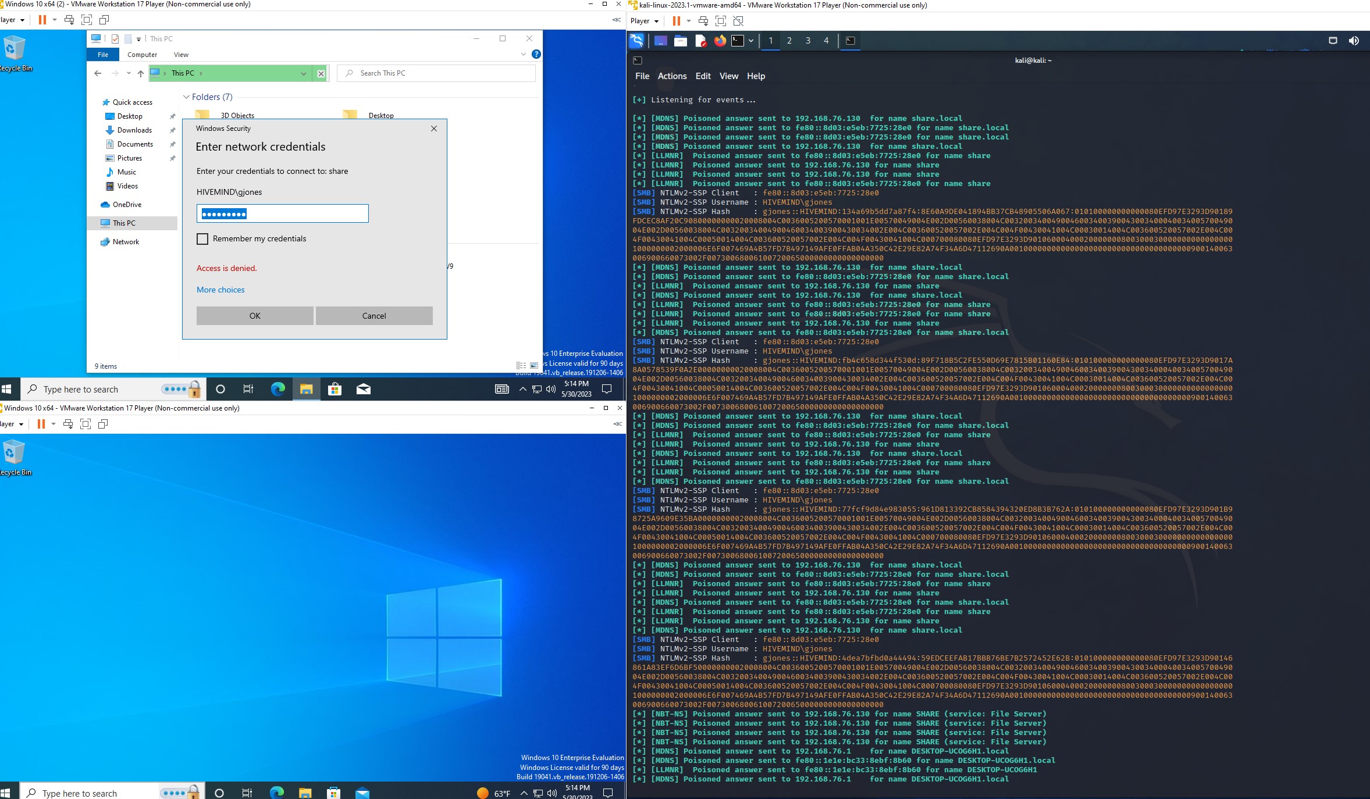Open Mail app in top VM taskbar
The image size is (1370, 799).
364,389
